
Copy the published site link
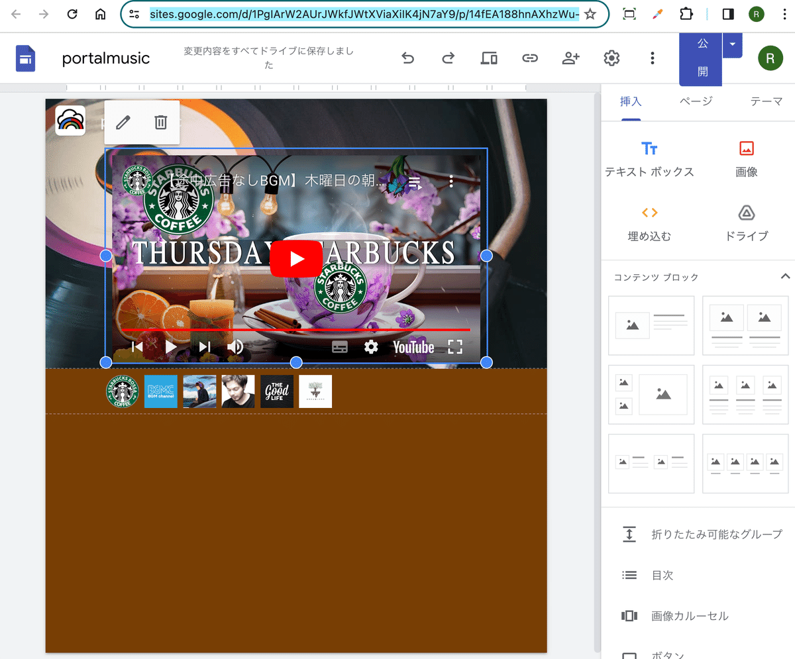coord(529,58)
